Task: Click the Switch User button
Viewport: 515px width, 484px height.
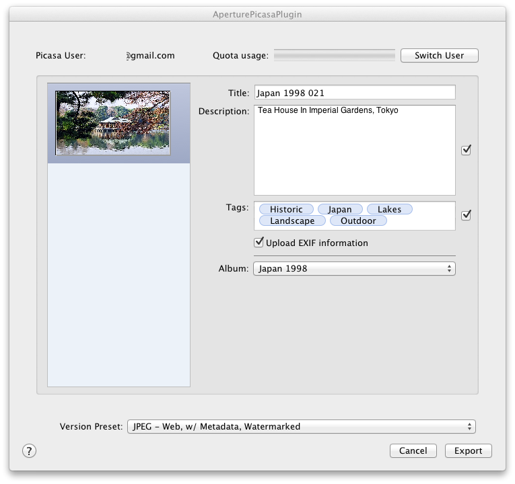Action: pyautogui.click(x=439, y=55)
